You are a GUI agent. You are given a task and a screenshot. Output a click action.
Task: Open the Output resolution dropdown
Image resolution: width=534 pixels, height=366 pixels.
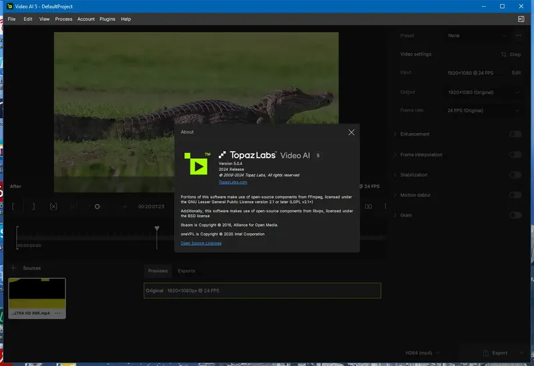[x=483, y=92]
